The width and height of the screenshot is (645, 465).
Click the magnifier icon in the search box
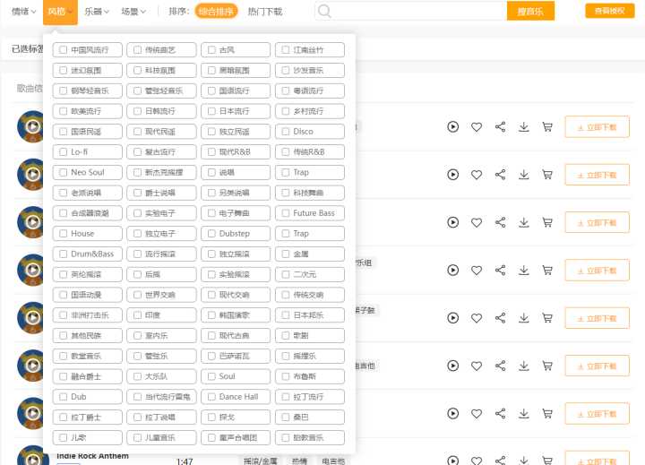(x=324, y=12)
